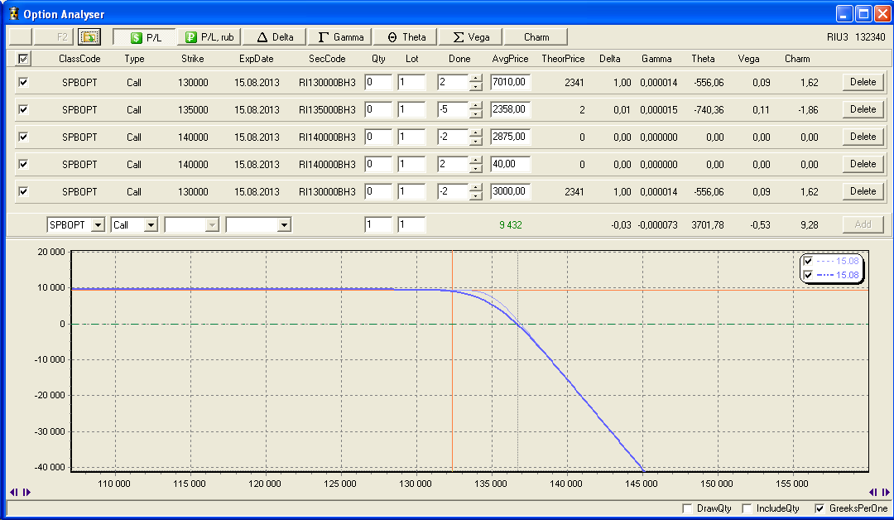The image size is (894, 520).
Task: Show the Gamma chart
Action: [340, 36]
